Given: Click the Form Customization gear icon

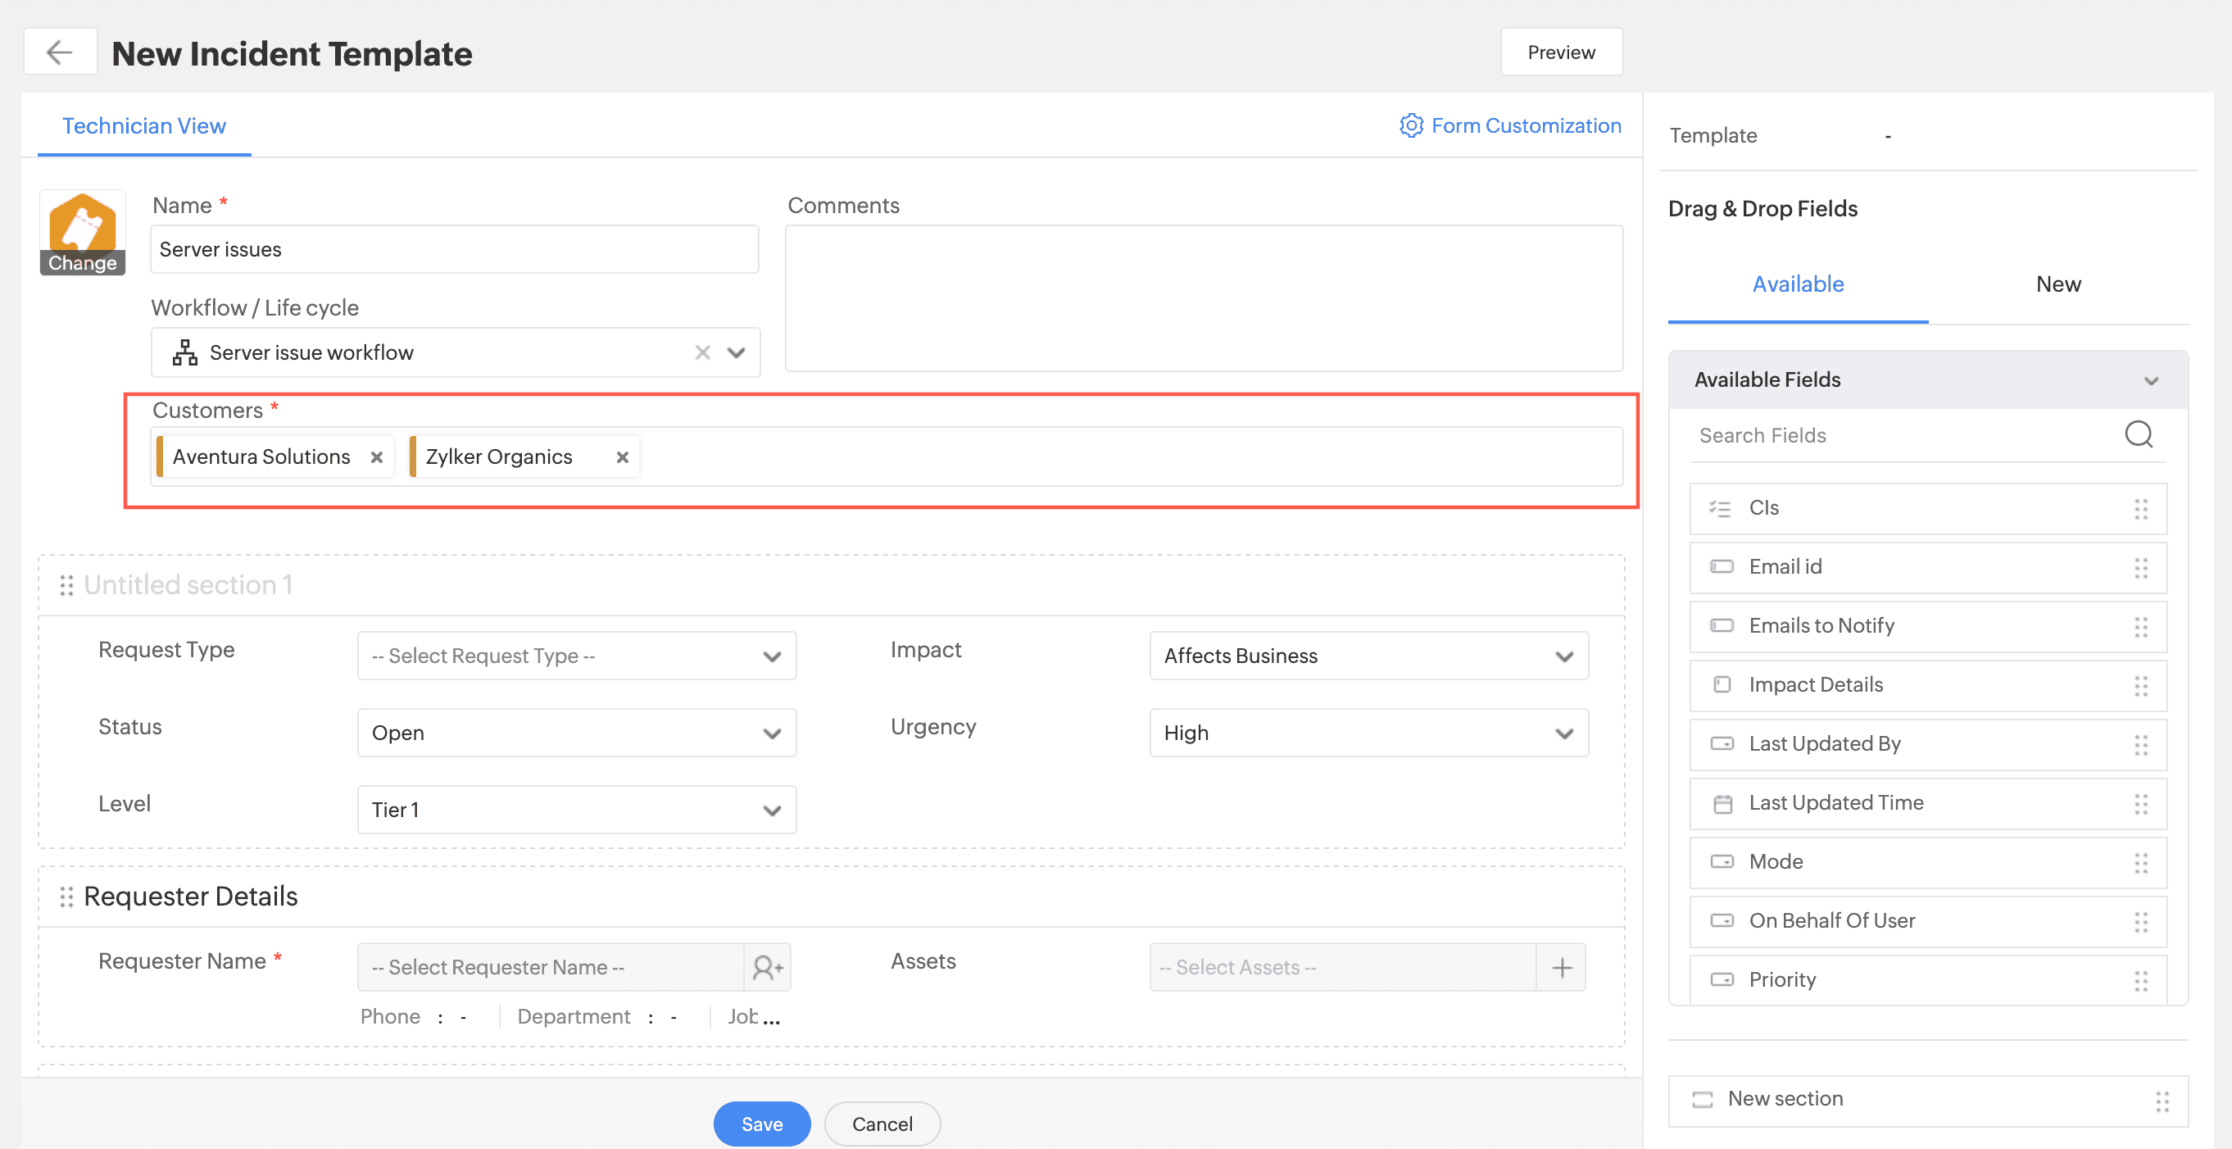Looking at the screenshot, I should [x=1411, y=125].
